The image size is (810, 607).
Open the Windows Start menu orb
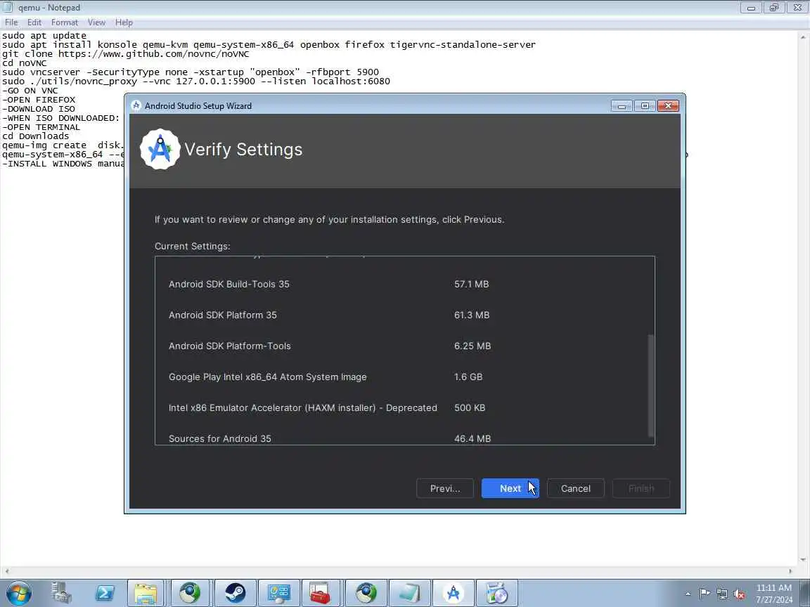coord(18,593)
